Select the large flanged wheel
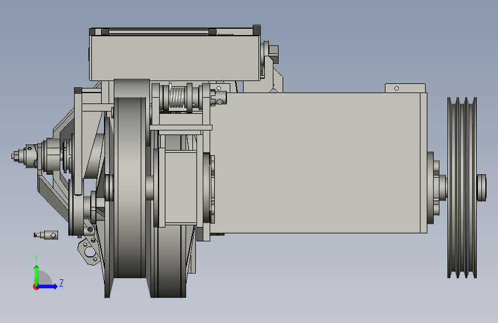498x323 pixels. [132, 187]
